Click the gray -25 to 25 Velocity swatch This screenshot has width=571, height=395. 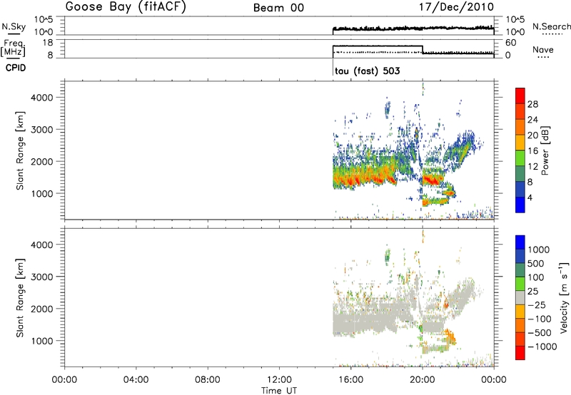coord(520,297)
